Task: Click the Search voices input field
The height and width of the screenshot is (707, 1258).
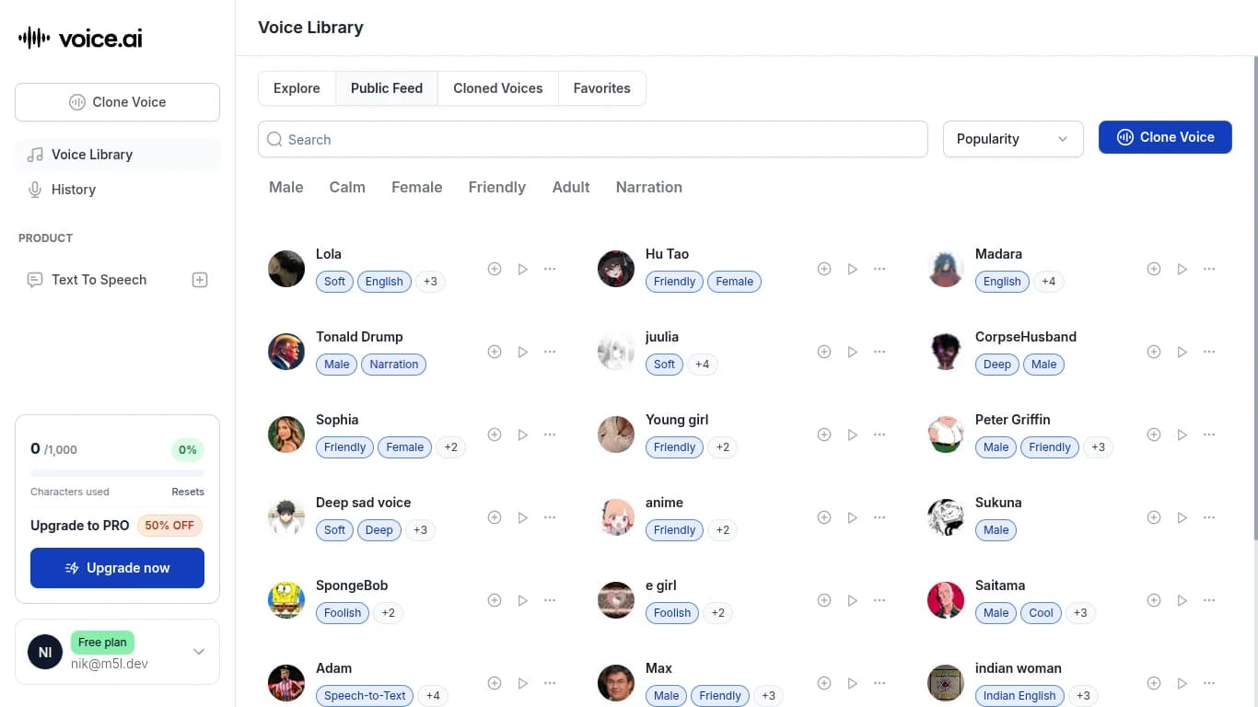Action: point(593,139)
